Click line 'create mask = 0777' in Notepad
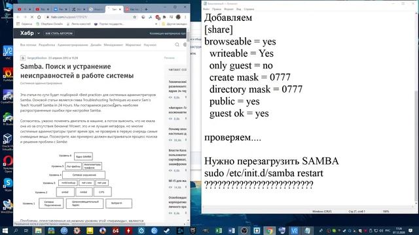 (249, 77)
